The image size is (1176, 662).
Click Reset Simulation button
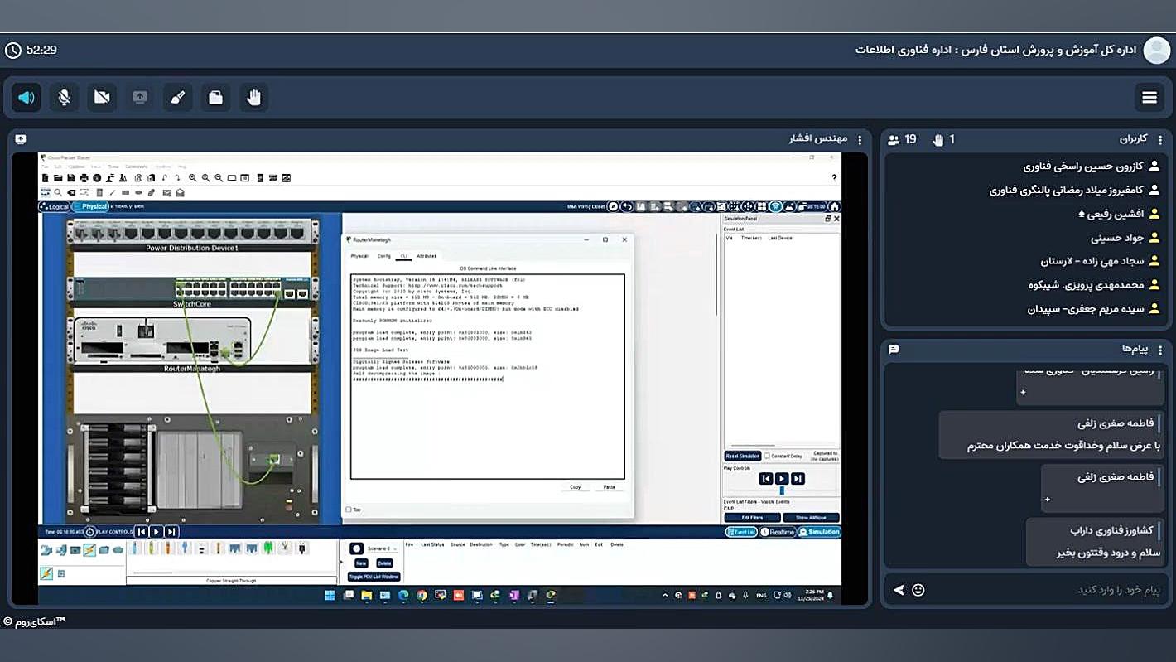pyautogui.click(x=743, y=457)
